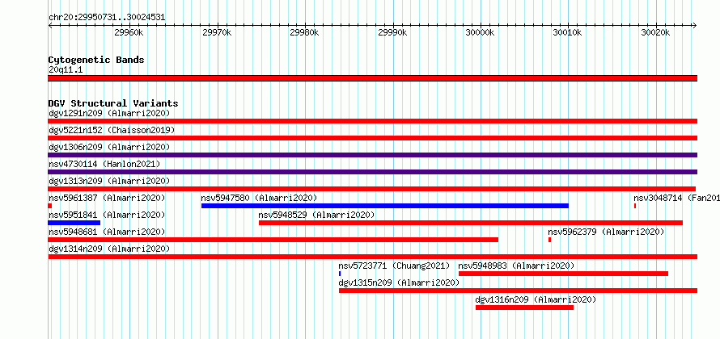Click the nsv5947580 (Almarri2020) label
The width and height of the screenshot is (720, 339).
(259, 198)
